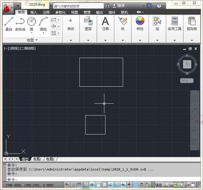
Task: Toggle Grid Display in status bar
Action: (x=79, y=185)
